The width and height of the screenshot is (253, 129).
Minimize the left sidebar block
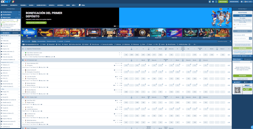[x=10, y=9]
